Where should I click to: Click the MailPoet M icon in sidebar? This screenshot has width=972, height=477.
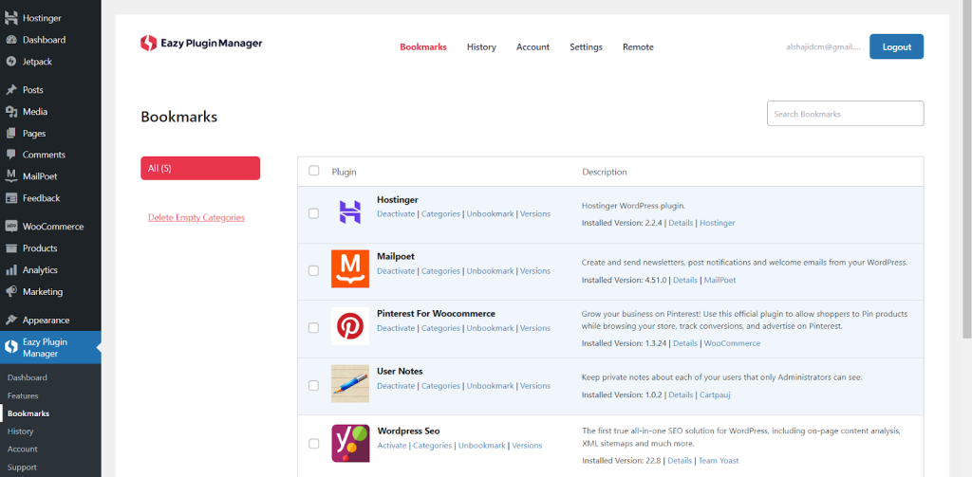click(x=11, y=176)
